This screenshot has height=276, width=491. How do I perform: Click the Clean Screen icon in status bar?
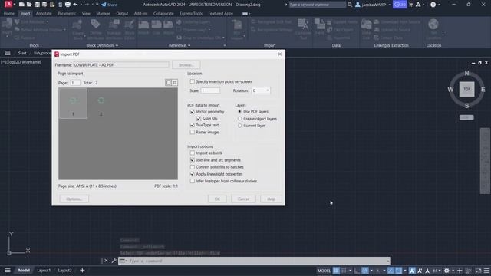[x=478, y=271]
